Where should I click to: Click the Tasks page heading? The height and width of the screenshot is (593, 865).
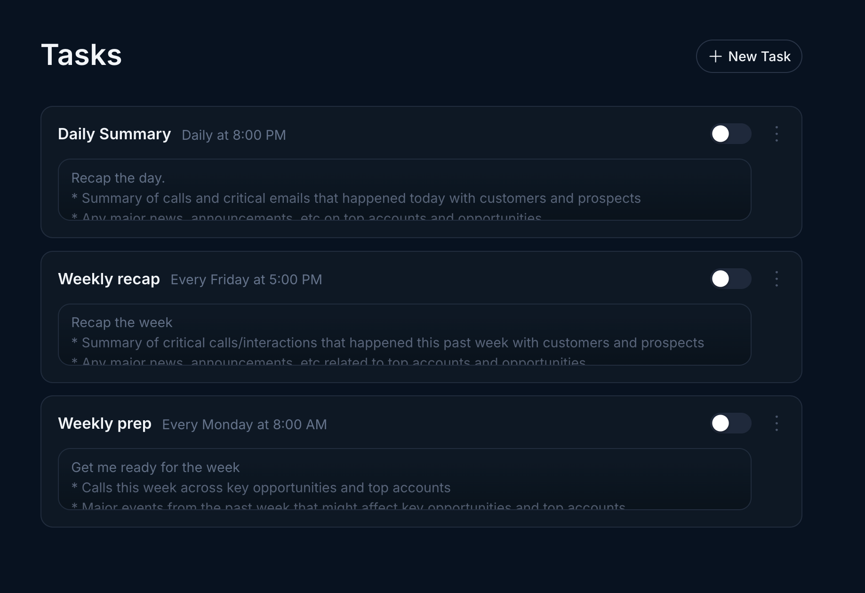81,54
